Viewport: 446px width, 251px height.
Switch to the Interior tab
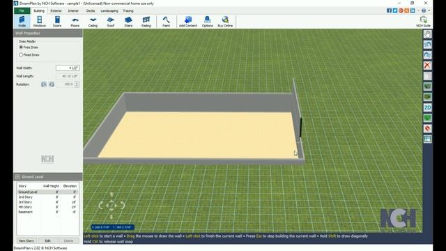click(73, 11)
